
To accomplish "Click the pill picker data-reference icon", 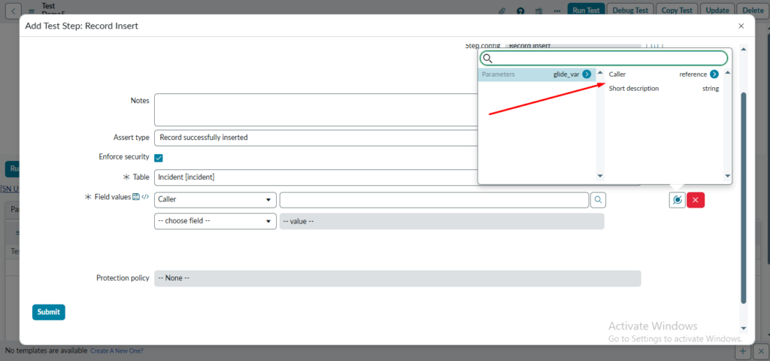I will (677, 200).
